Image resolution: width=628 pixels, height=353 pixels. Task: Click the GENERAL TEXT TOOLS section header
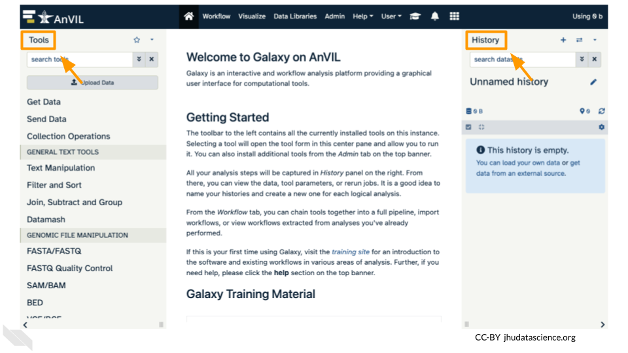[93, 152]
